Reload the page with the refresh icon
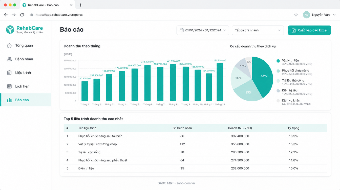 click(22, 15)
